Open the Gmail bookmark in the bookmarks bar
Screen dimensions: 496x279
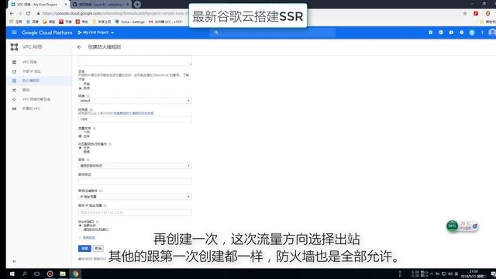pos(165,22)
